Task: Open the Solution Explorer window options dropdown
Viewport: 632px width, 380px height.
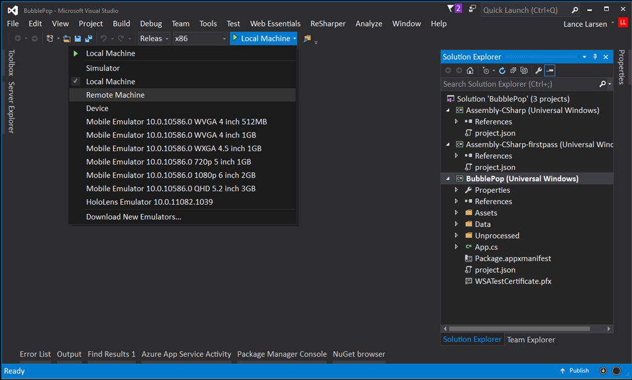Action: [x=584, y=57]
